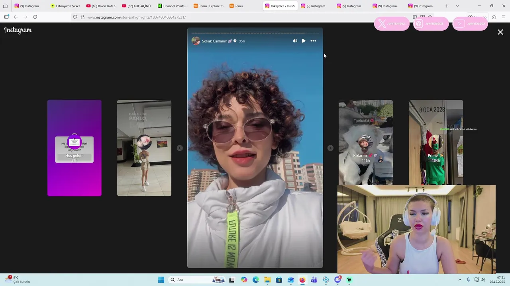
Task: Expand the list all tabs dropdown
Action: tap(457, 6)
